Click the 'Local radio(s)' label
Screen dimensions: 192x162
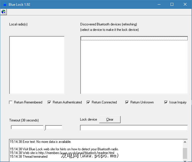tap(18, 24)
